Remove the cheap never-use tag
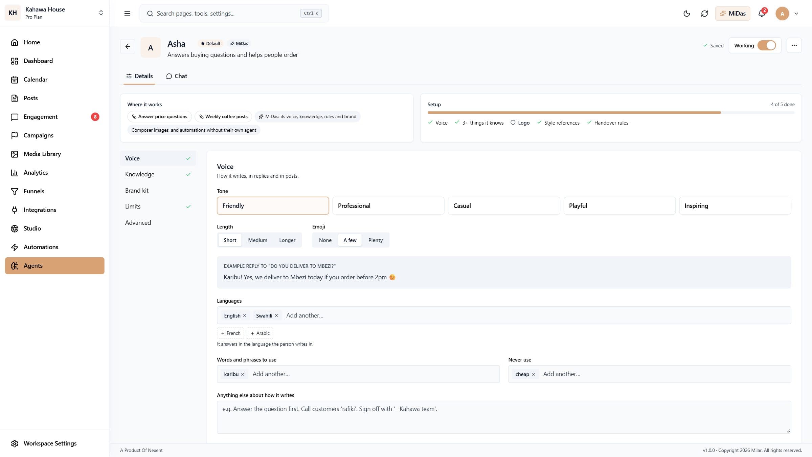 (534, 374)
